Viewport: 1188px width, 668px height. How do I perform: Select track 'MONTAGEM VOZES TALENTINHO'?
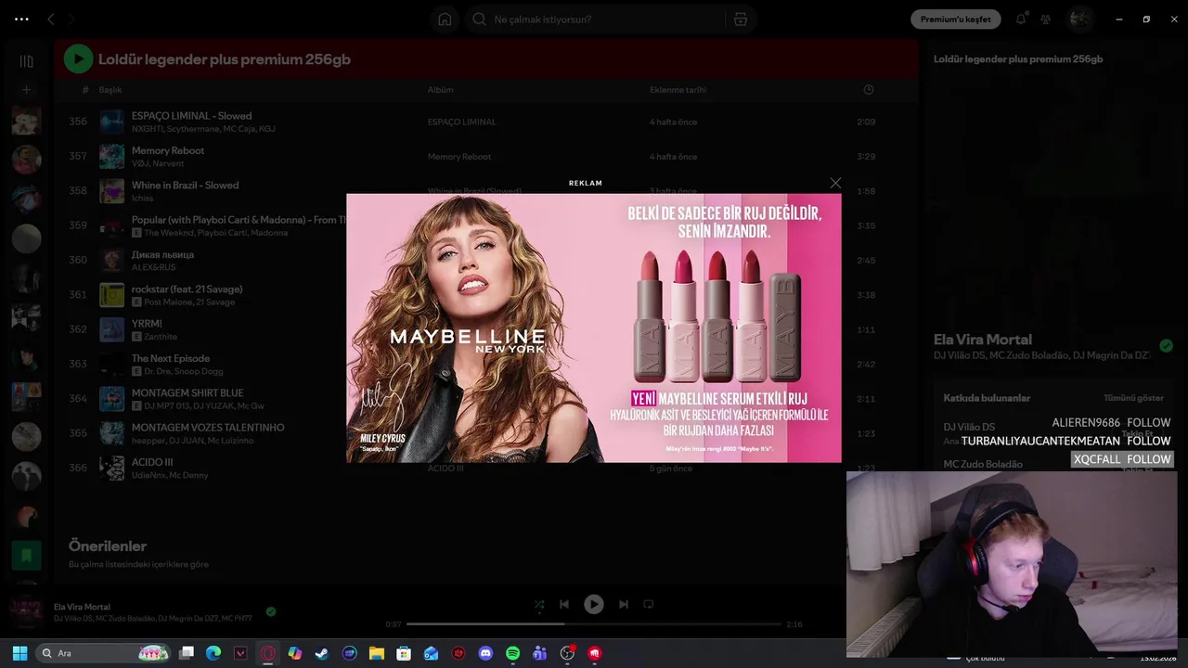(208, 428)
